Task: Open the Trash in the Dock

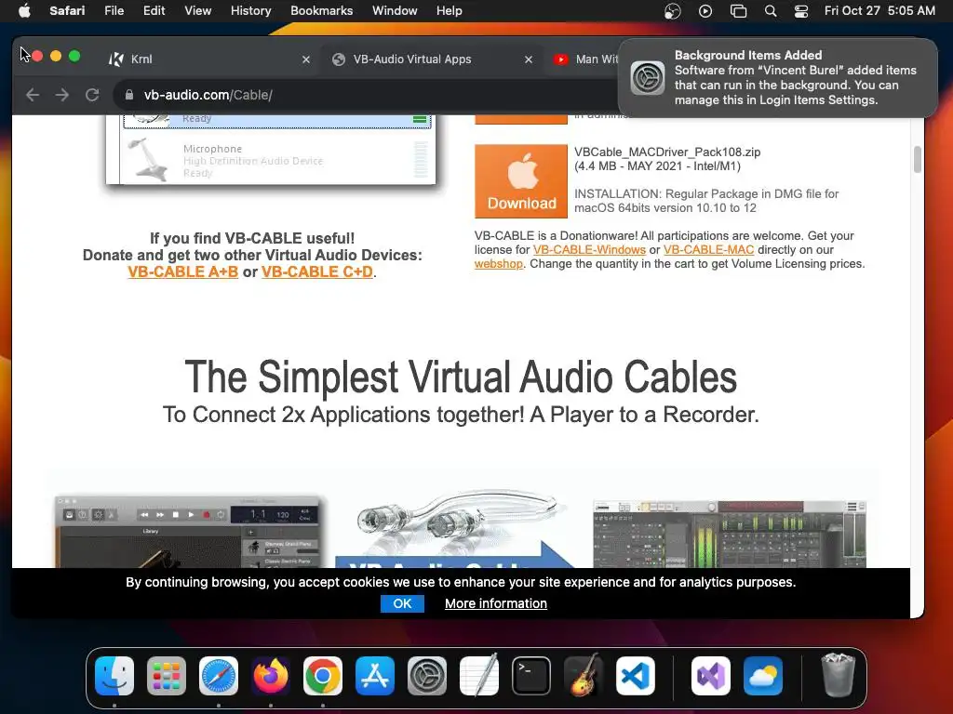Action: [x=839, y=675]
